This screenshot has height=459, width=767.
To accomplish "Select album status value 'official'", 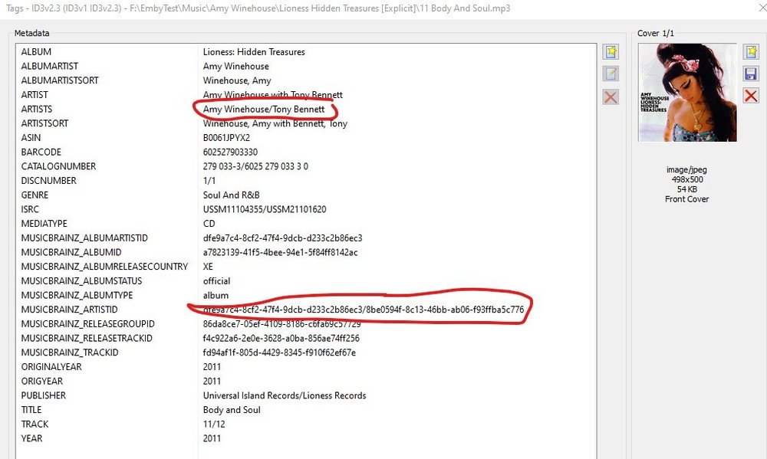I will click(x=217, y=281).
